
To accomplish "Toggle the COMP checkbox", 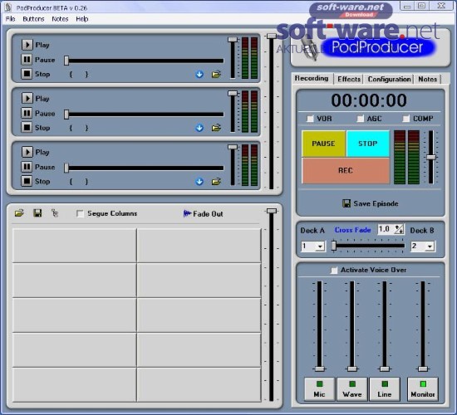I will (406, 118).
